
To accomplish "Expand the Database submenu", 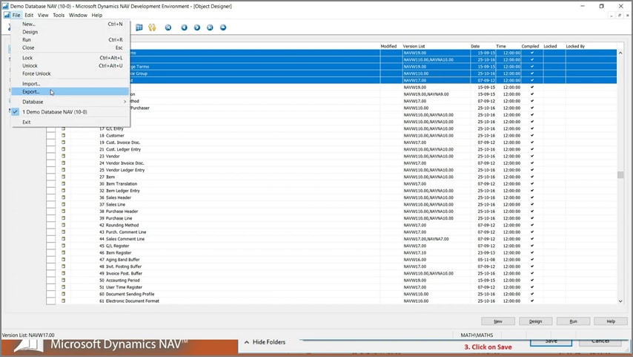I will 70,102.
